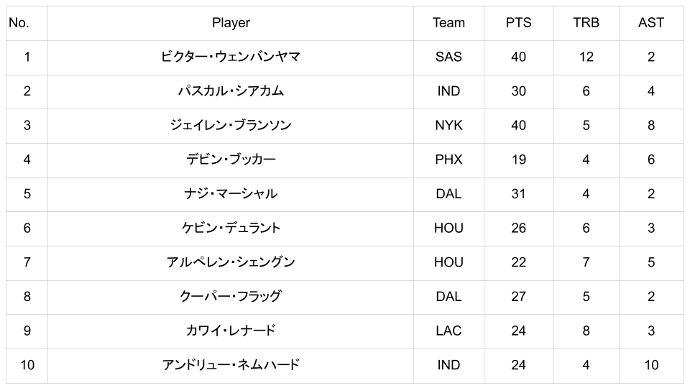Click the No. column header

[x=19, y=23]
